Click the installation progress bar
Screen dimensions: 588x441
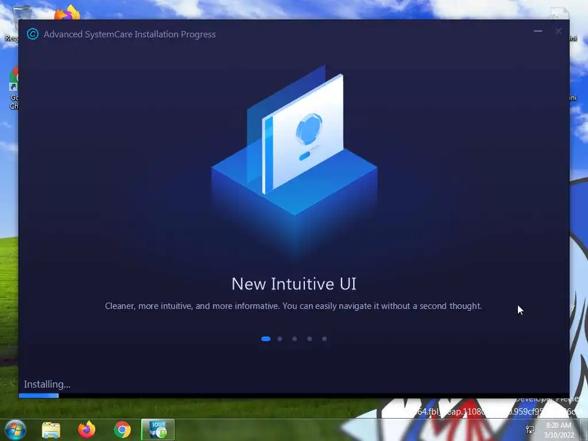coord(294,395)
